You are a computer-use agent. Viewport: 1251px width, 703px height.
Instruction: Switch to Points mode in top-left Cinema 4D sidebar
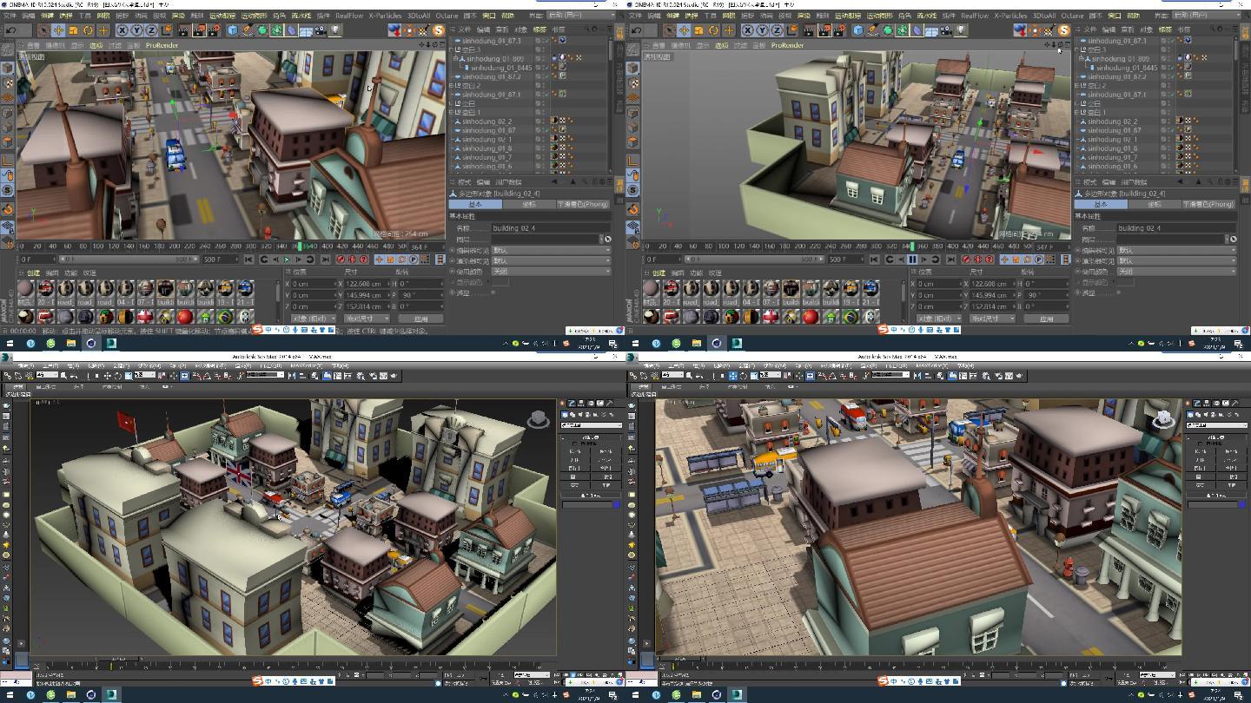pyautogui.click(x=7, y=112)
